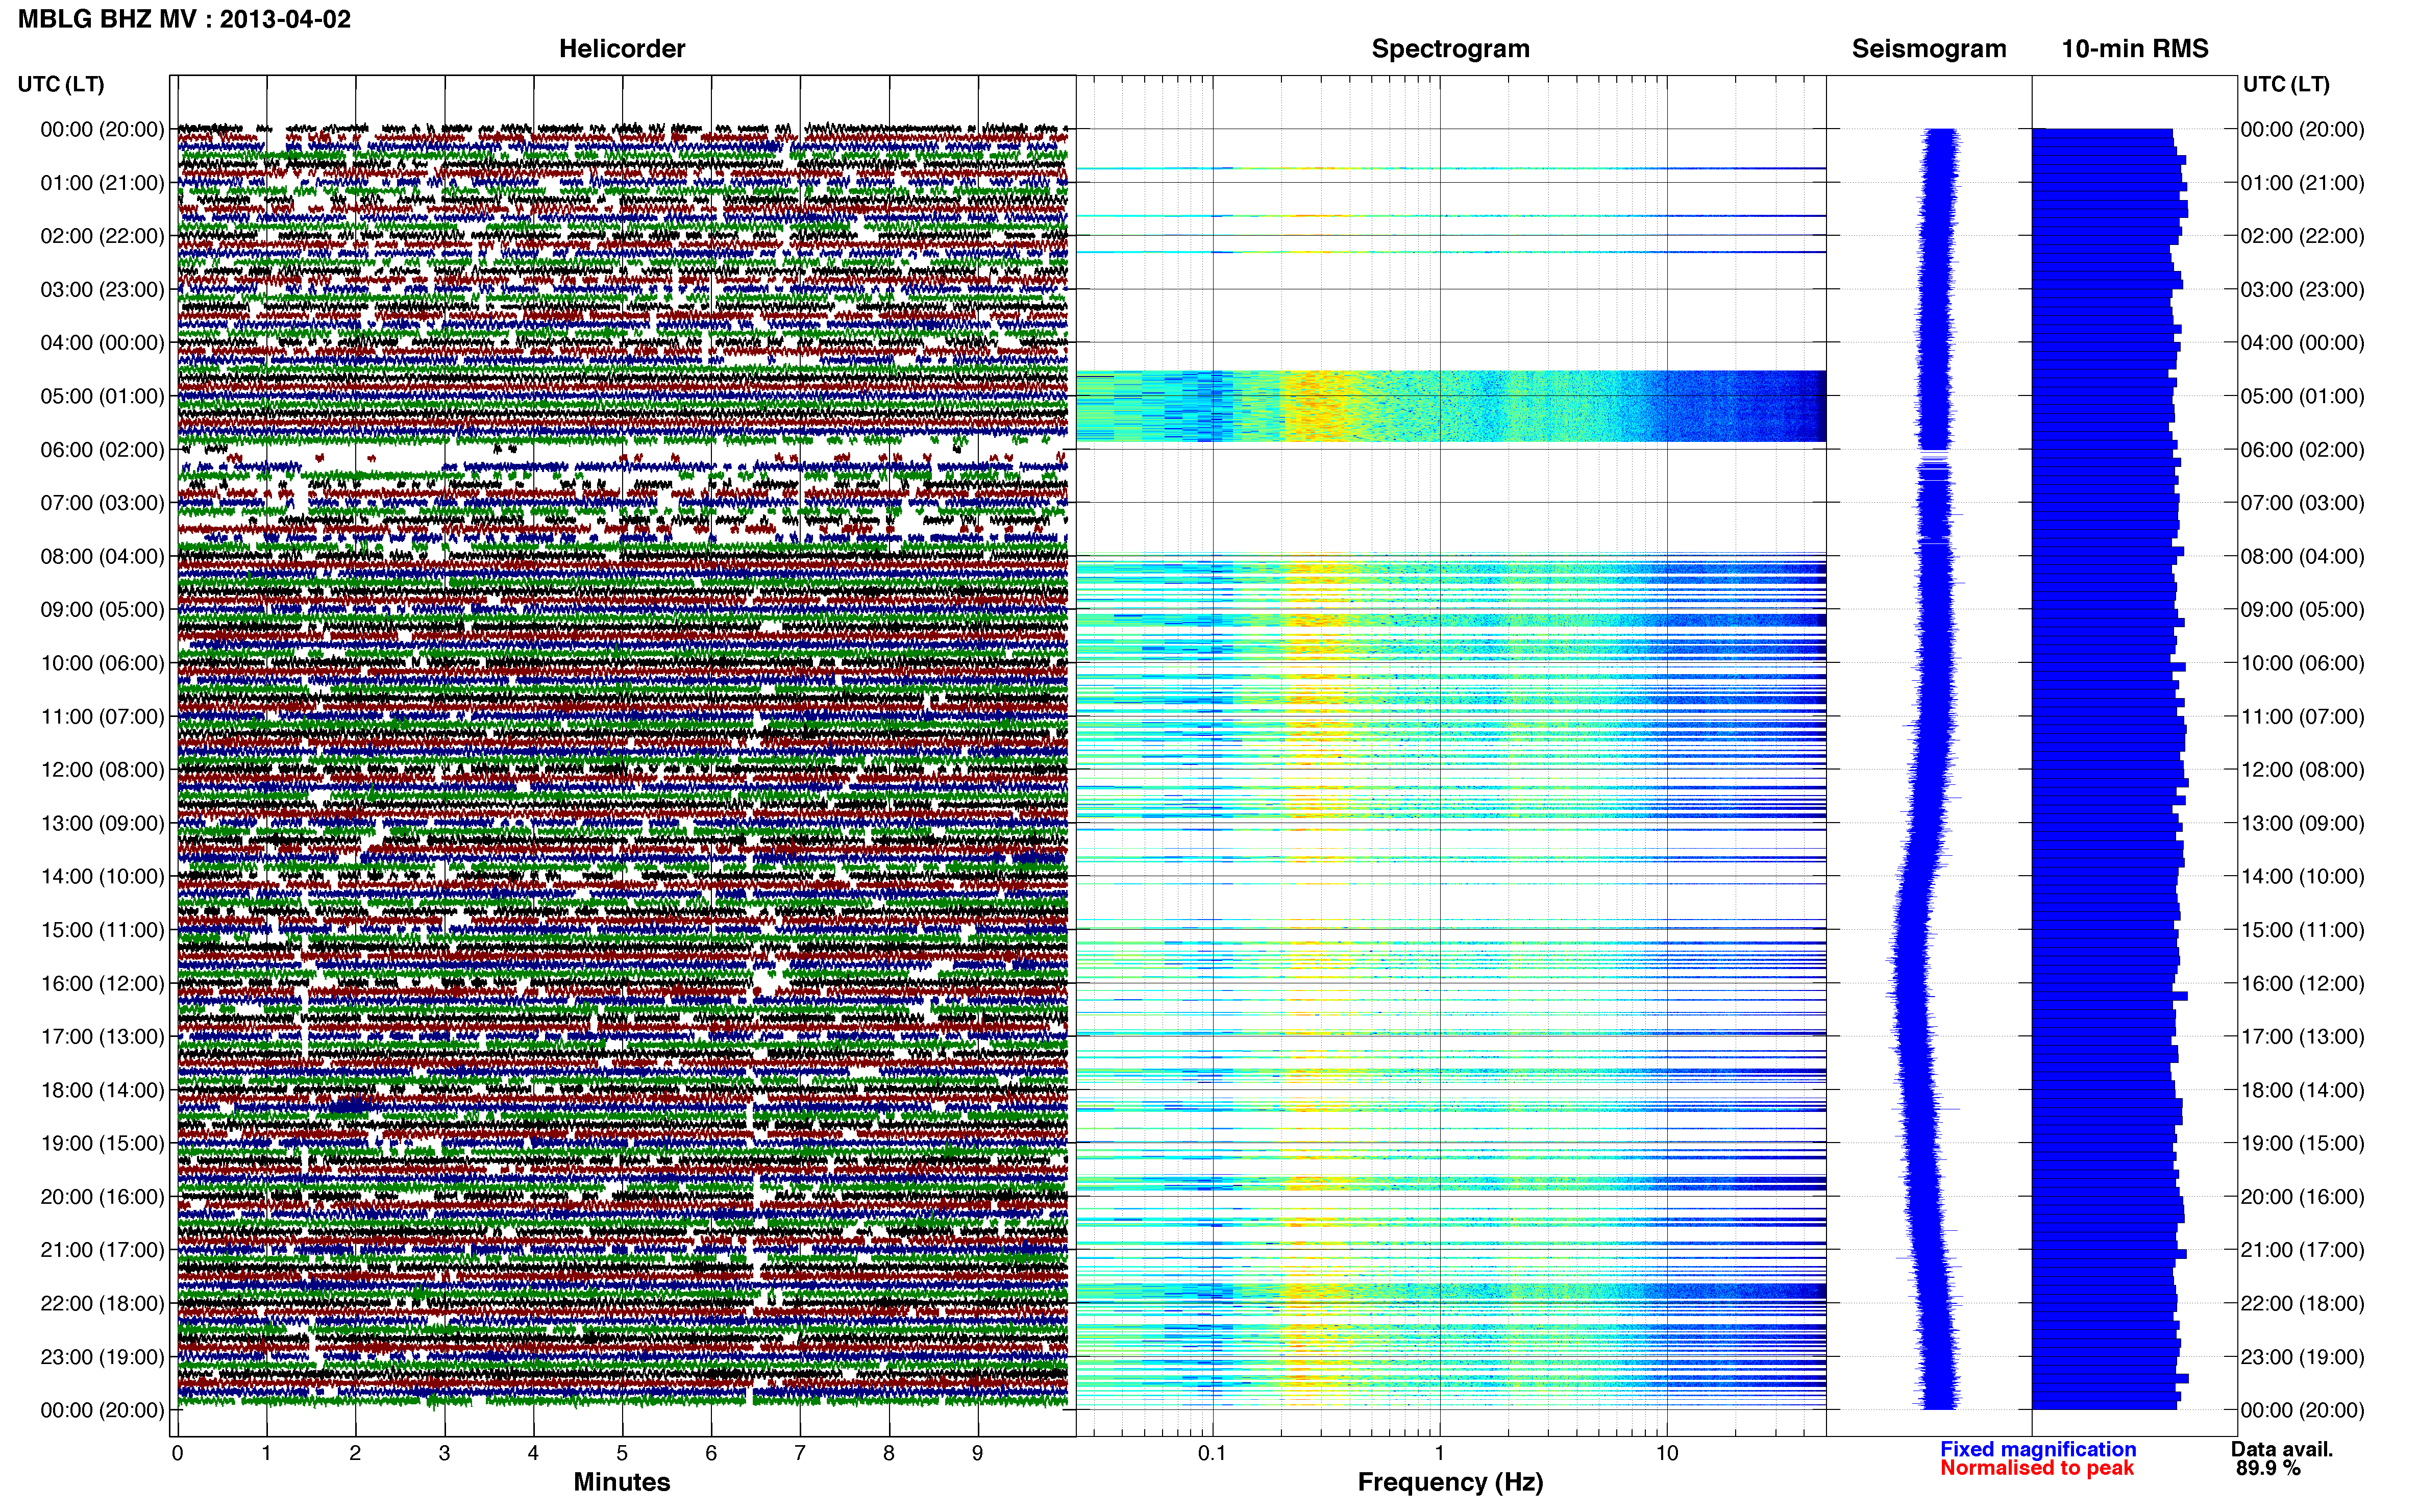This screenshot has height=1512, width=2419.
Task: Select the "Data avail." label
Action: pos(2282,1449)
